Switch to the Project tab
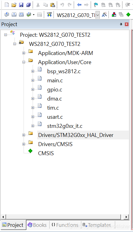 pyautogui.click(x=13, y=225)
